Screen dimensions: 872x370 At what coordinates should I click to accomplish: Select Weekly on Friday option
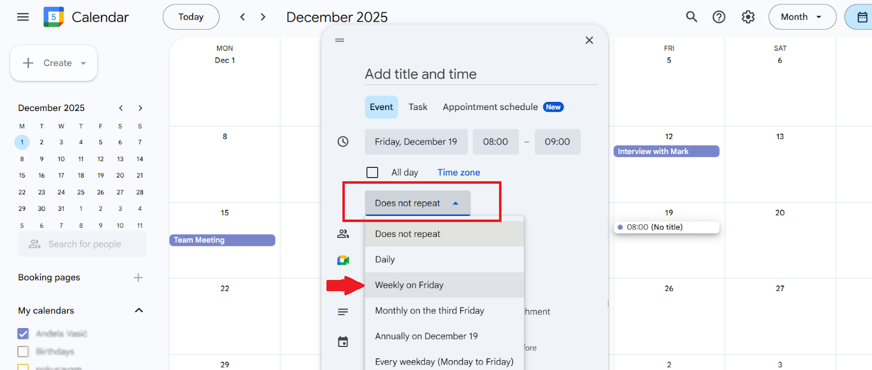(x=409, y=285)
